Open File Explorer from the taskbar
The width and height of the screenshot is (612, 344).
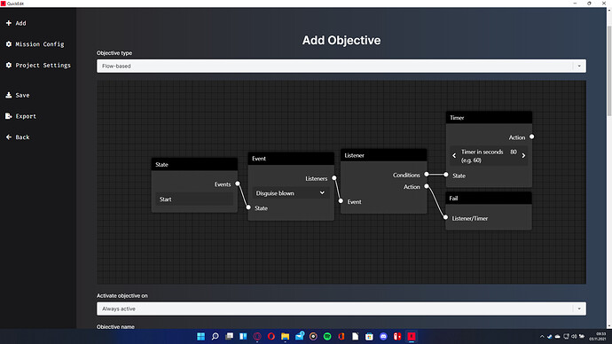285,336
